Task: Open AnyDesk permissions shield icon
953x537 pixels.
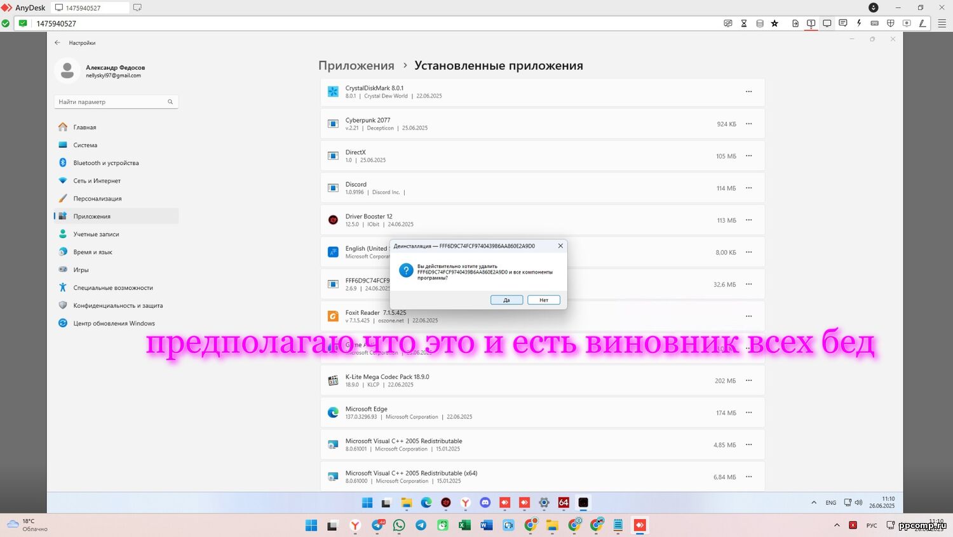Action: (x=891, y=23)
